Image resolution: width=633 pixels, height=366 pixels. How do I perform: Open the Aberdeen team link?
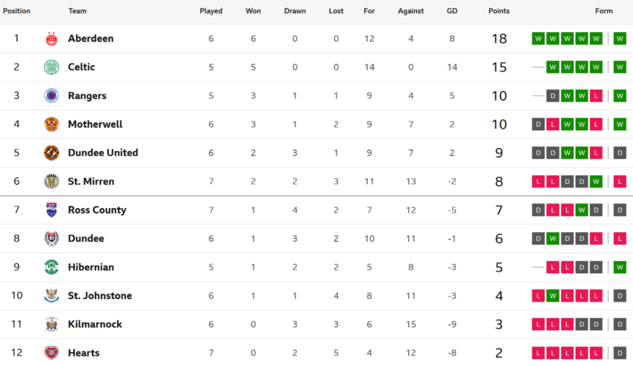coord(91,39)
